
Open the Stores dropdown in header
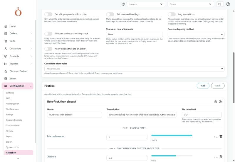(x=191, y=4)
